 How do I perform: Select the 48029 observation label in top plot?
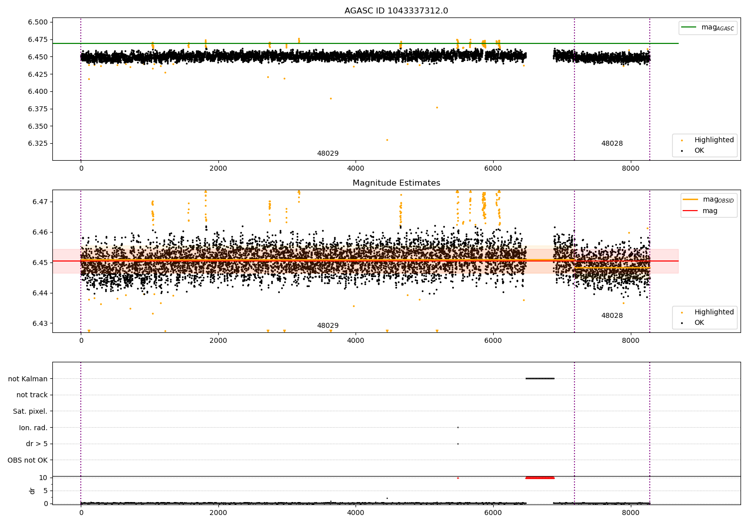tap(328, 154)
